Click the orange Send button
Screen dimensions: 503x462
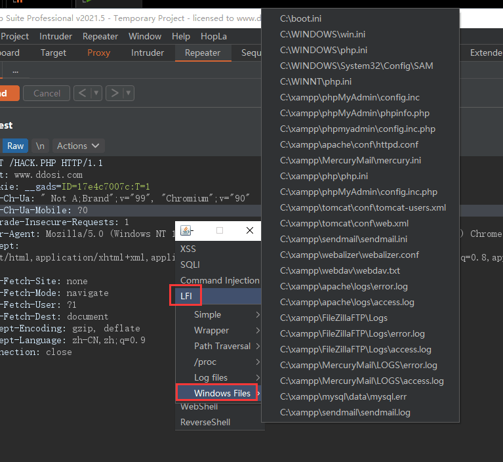click(9, 93)
